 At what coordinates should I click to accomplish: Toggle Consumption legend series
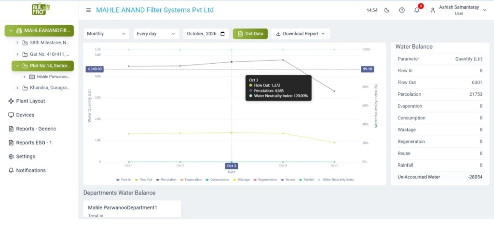coord(217,180)
